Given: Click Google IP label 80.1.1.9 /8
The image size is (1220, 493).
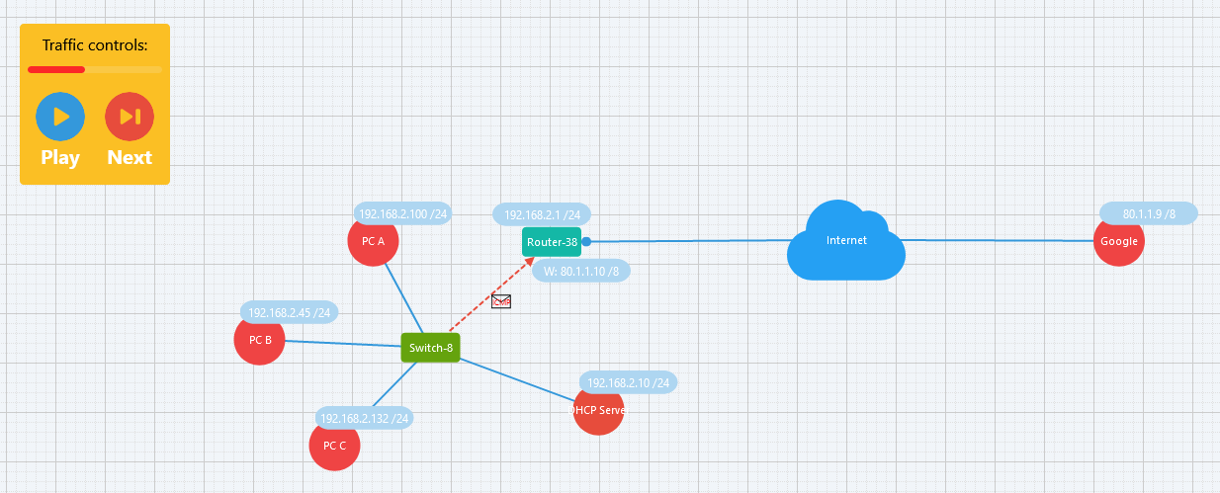Looking at the screenshot, I should pyautogui.click(x=1149, y=213).
